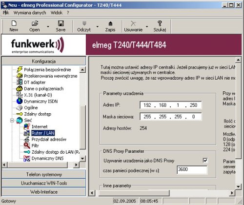Collapse the Sieć tree node

click(x=12, y=121)
